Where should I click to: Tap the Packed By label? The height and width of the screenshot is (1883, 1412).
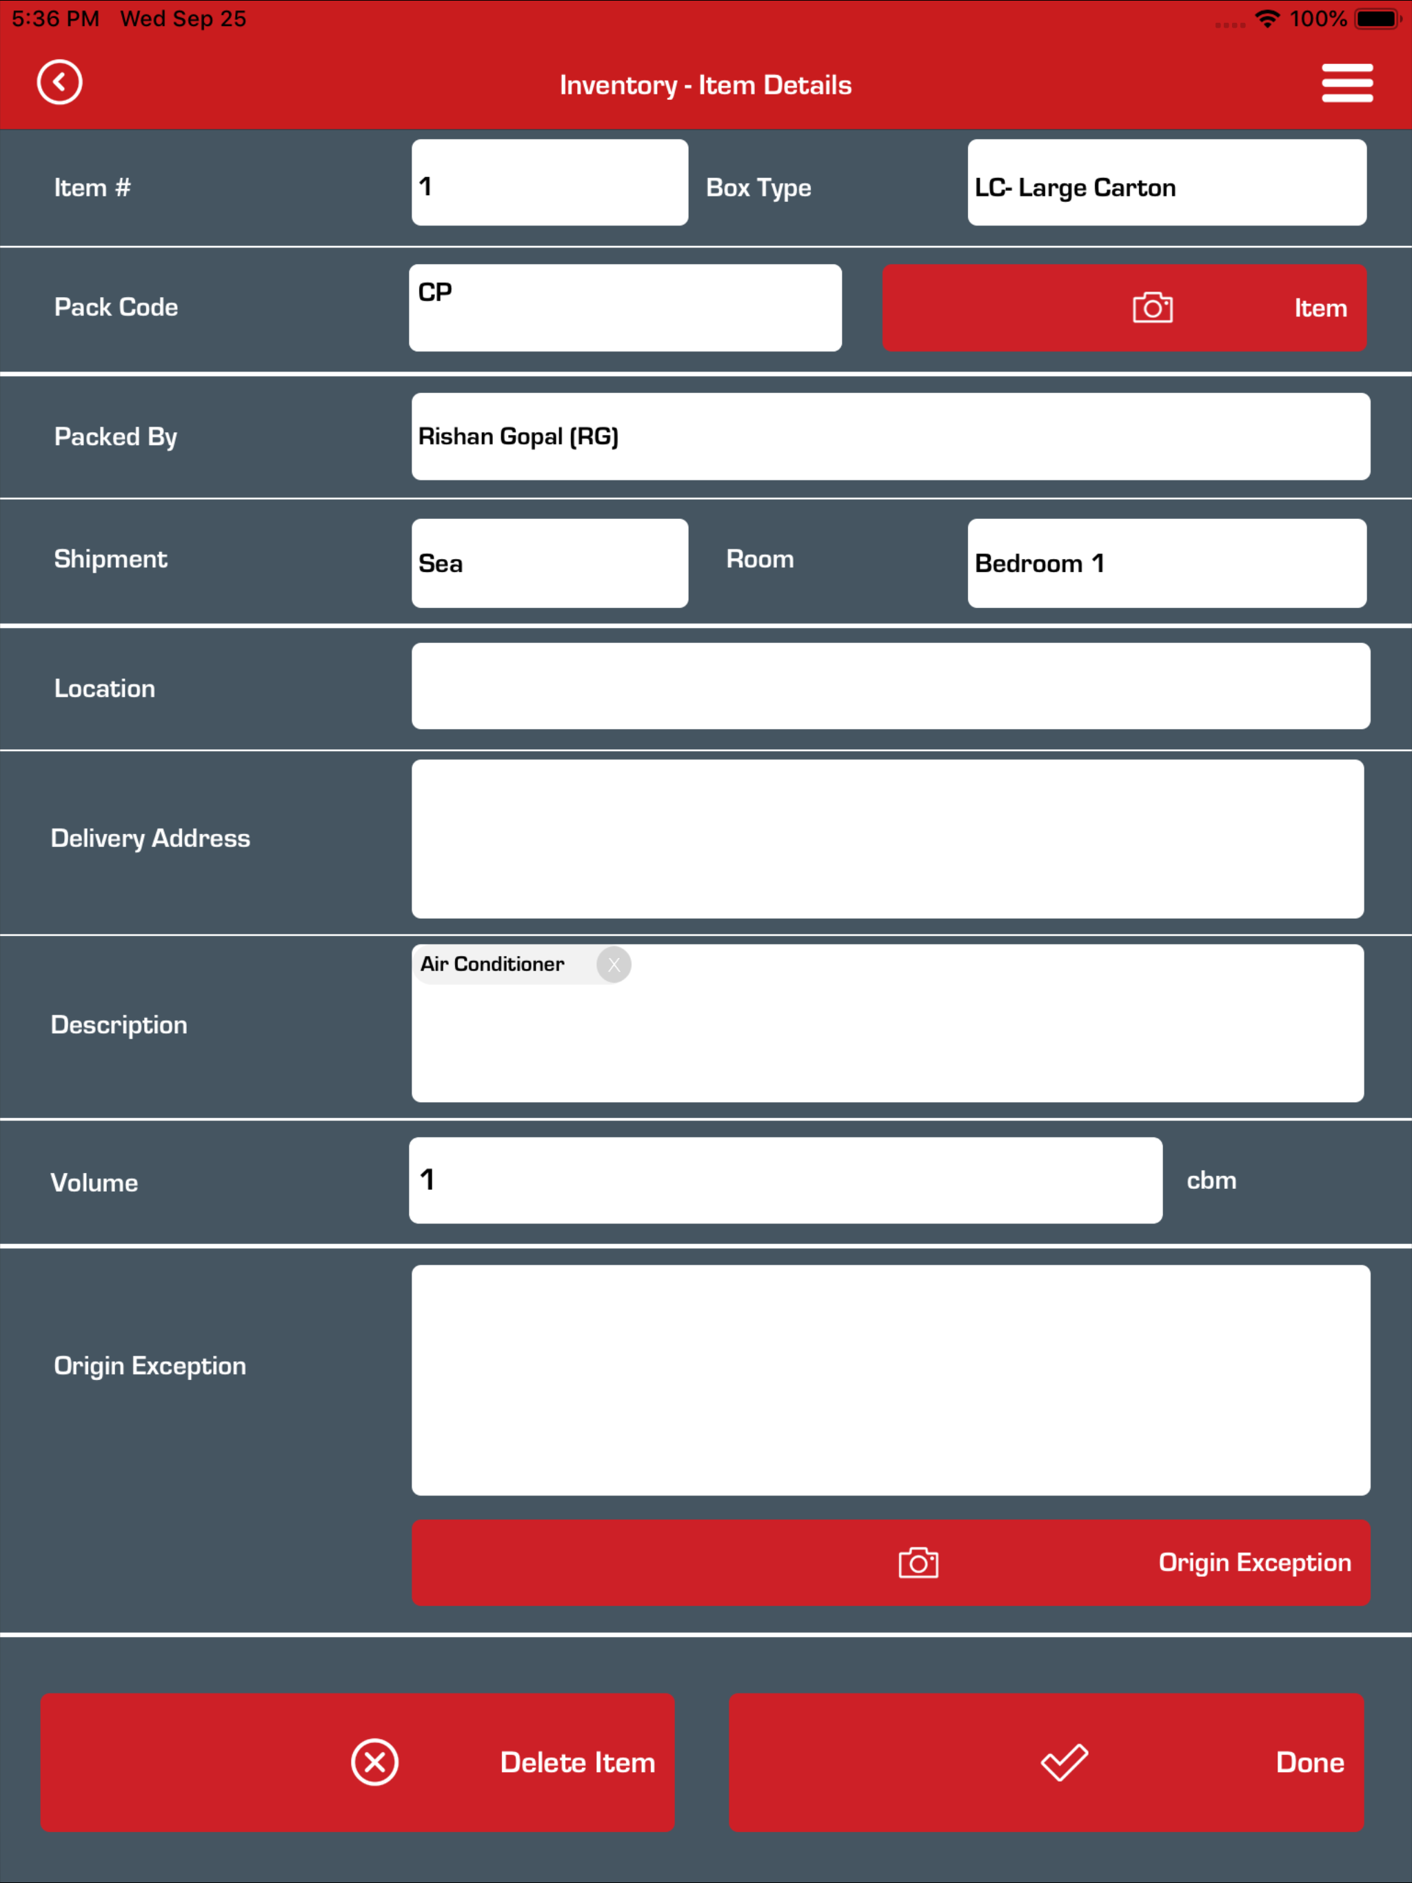coord(116,437)
